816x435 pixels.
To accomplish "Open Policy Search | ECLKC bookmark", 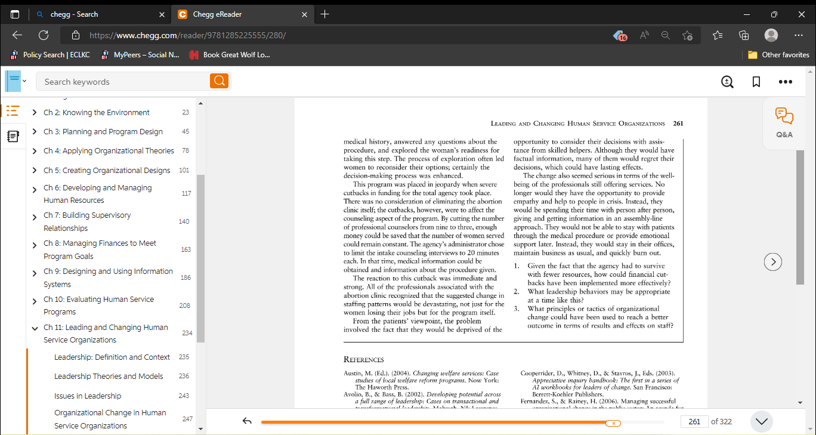I will click(x=50, y=55).
